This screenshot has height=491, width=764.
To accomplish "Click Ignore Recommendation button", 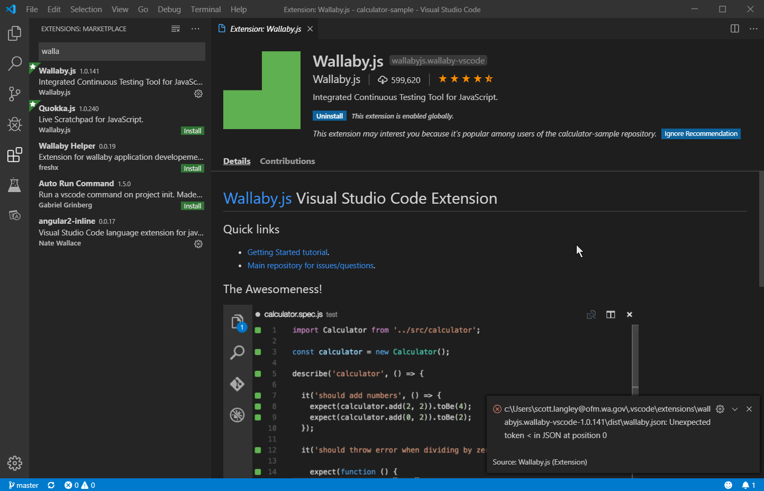I will [x=701, y=134].
